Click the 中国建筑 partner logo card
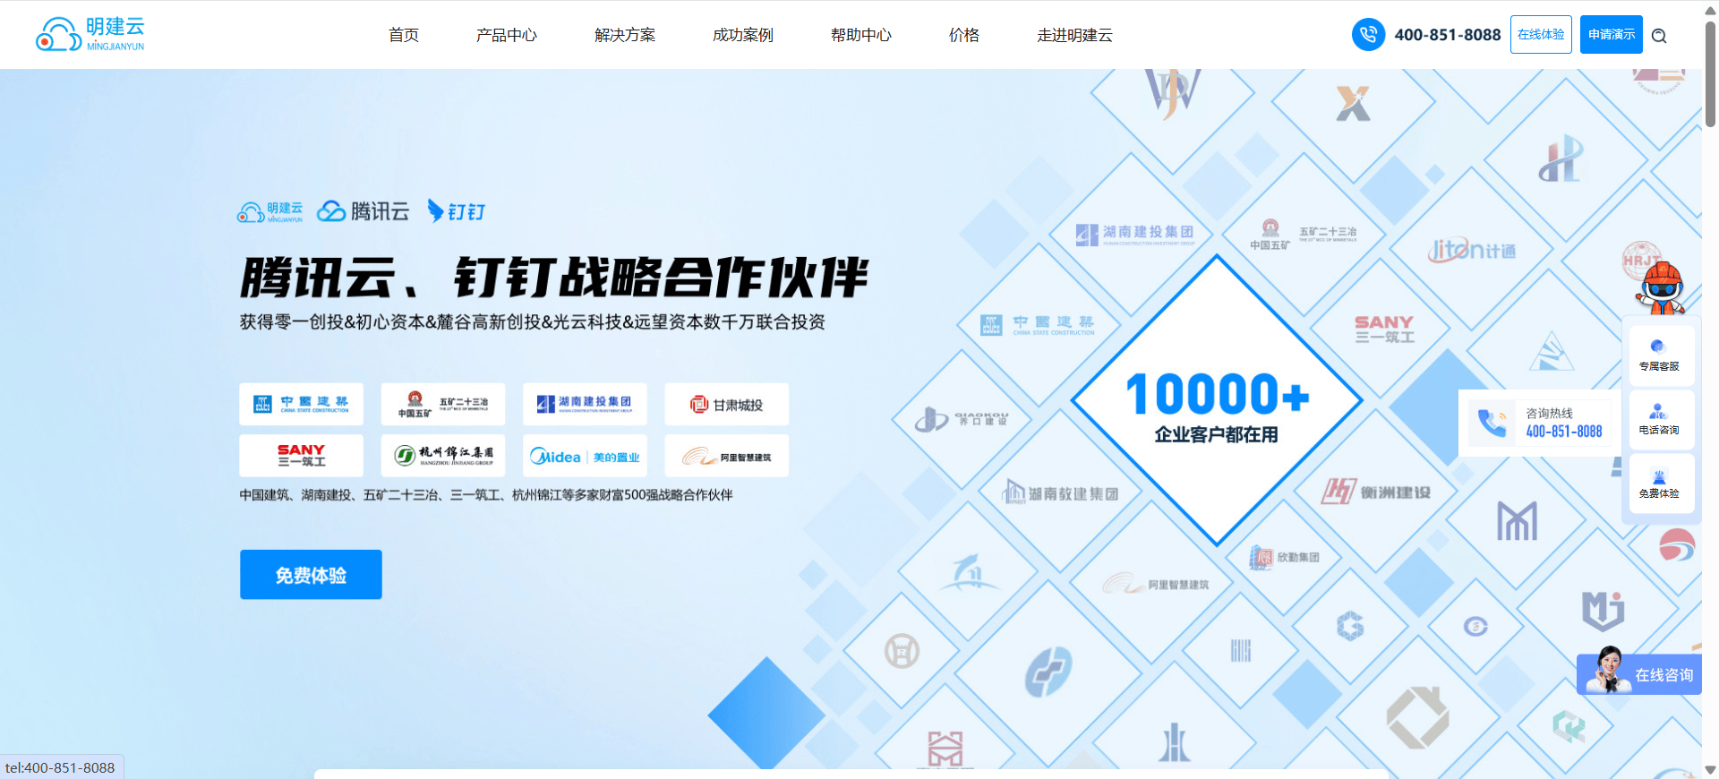This screenshot has height=779, width=1719. point(301,404)
